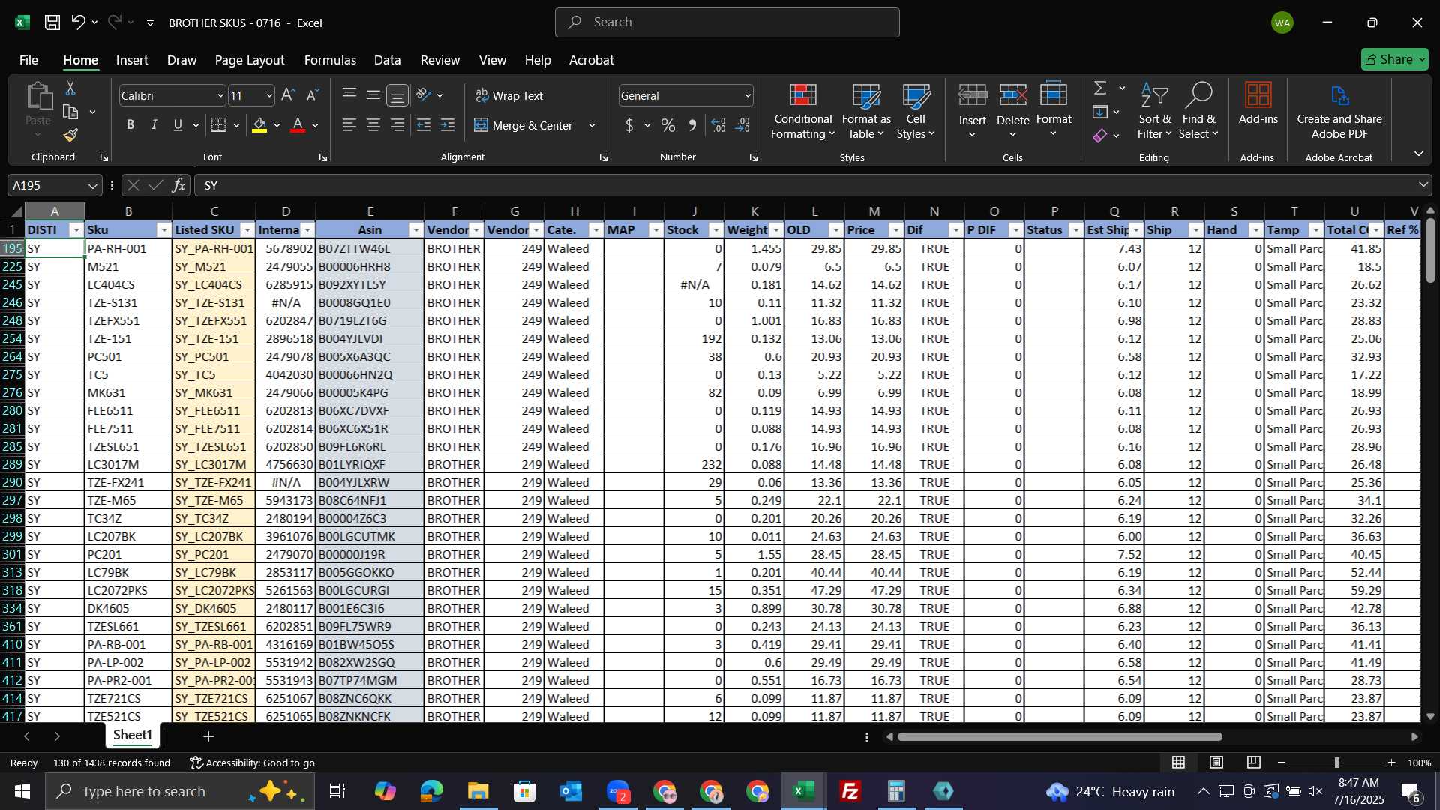Viewport: 1440px width, 810px height.
Task: Open the Sku column filter dropdown
Action: tap(163, 230)
